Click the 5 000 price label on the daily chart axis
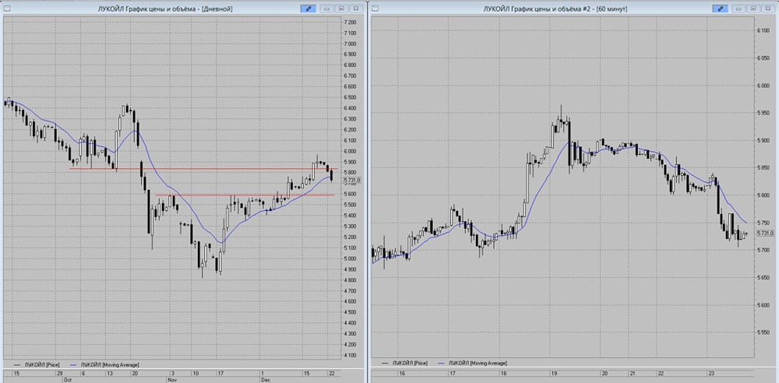The image size is (779, 383). click(350, 258)
